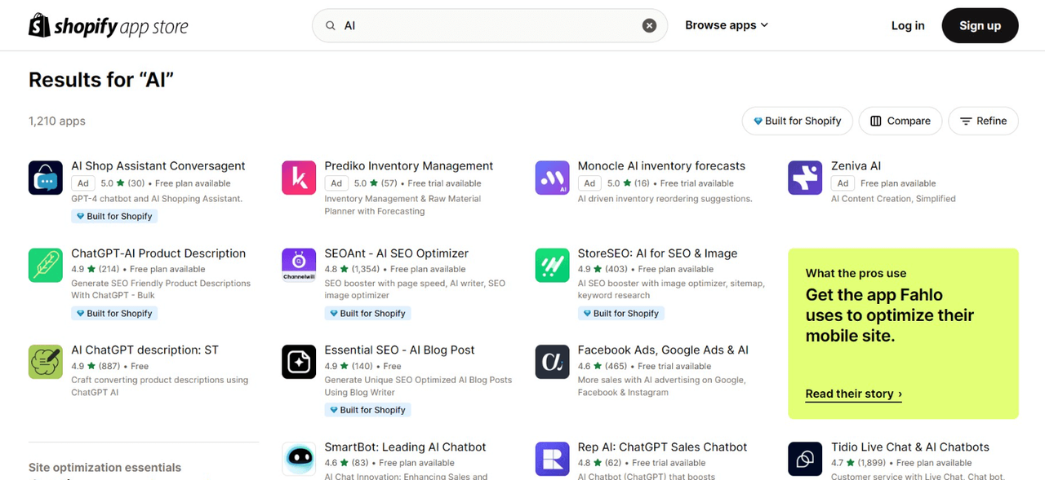Select the Zeniva AI app icon
Image resolution: width=1045 pixels, height=480 pixels.
click(805, 178)
